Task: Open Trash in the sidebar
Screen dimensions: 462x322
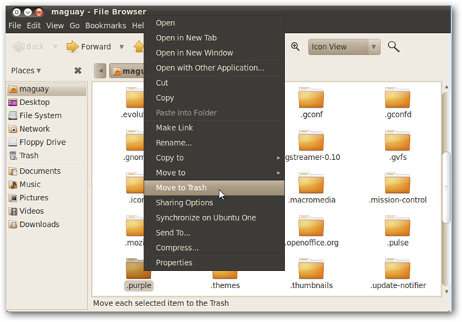Action: 47,156
